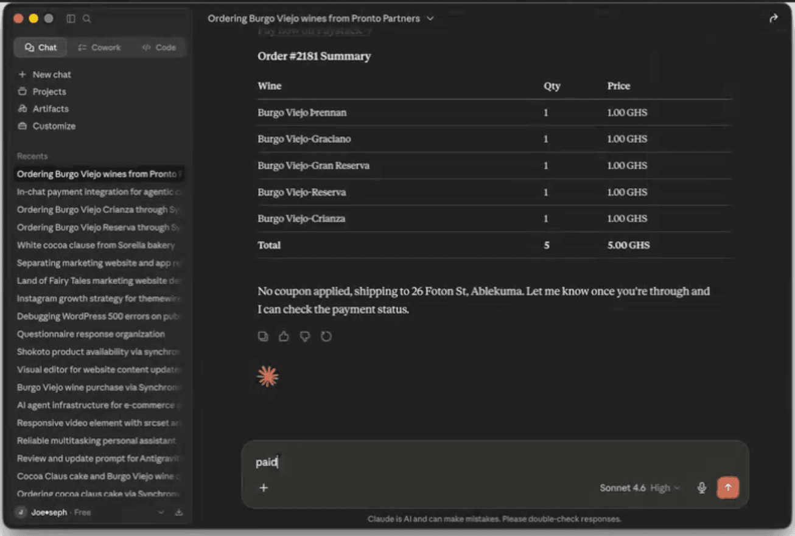
Task: Copy the response with the copy icon
Action: (263, 336)
